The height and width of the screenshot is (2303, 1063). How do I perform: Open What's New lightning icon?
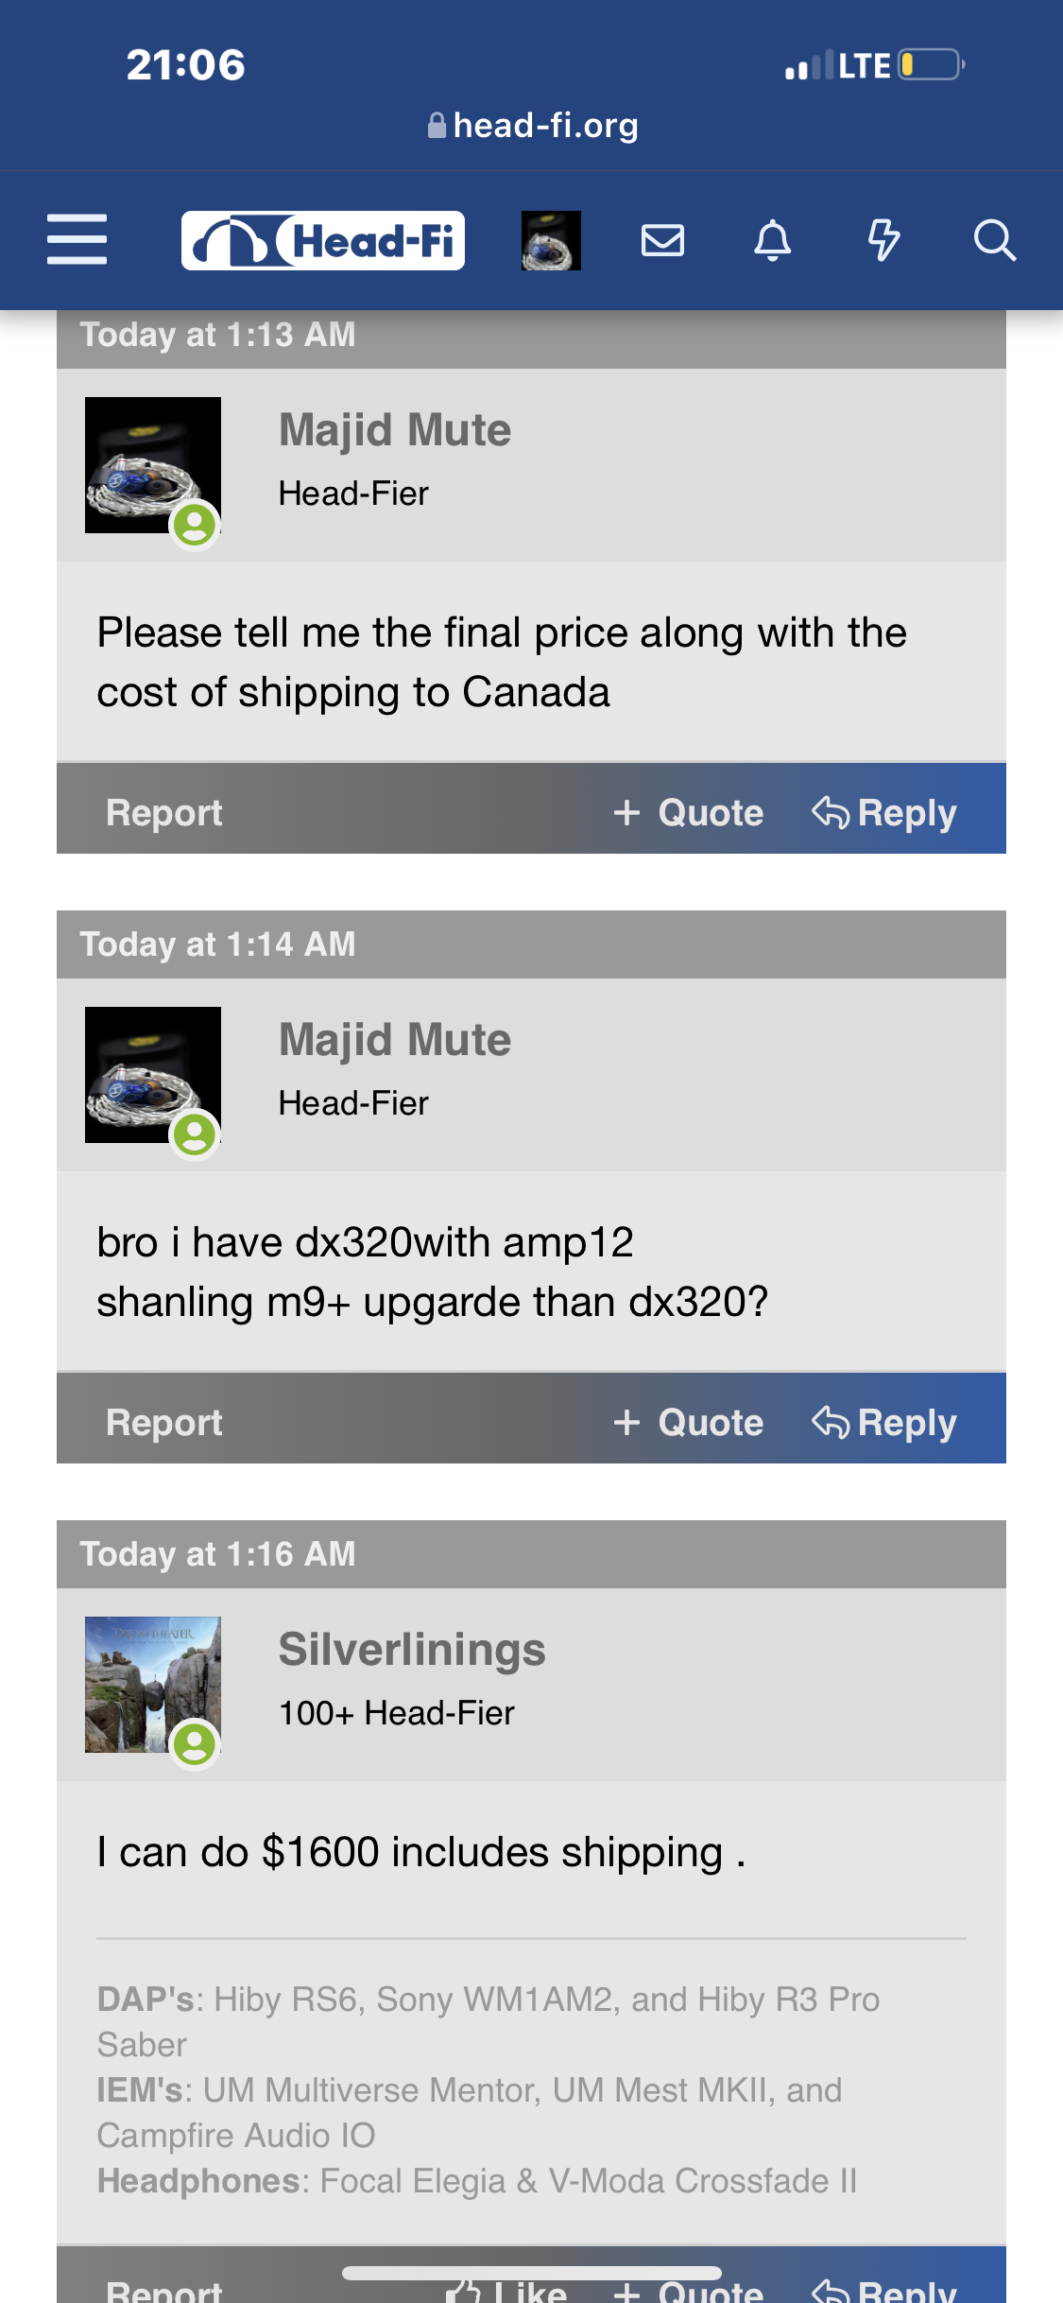[883, 240]
